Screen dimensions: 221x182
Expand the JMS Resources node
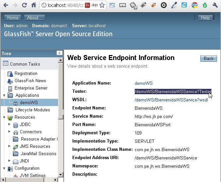tap(9, 146)
